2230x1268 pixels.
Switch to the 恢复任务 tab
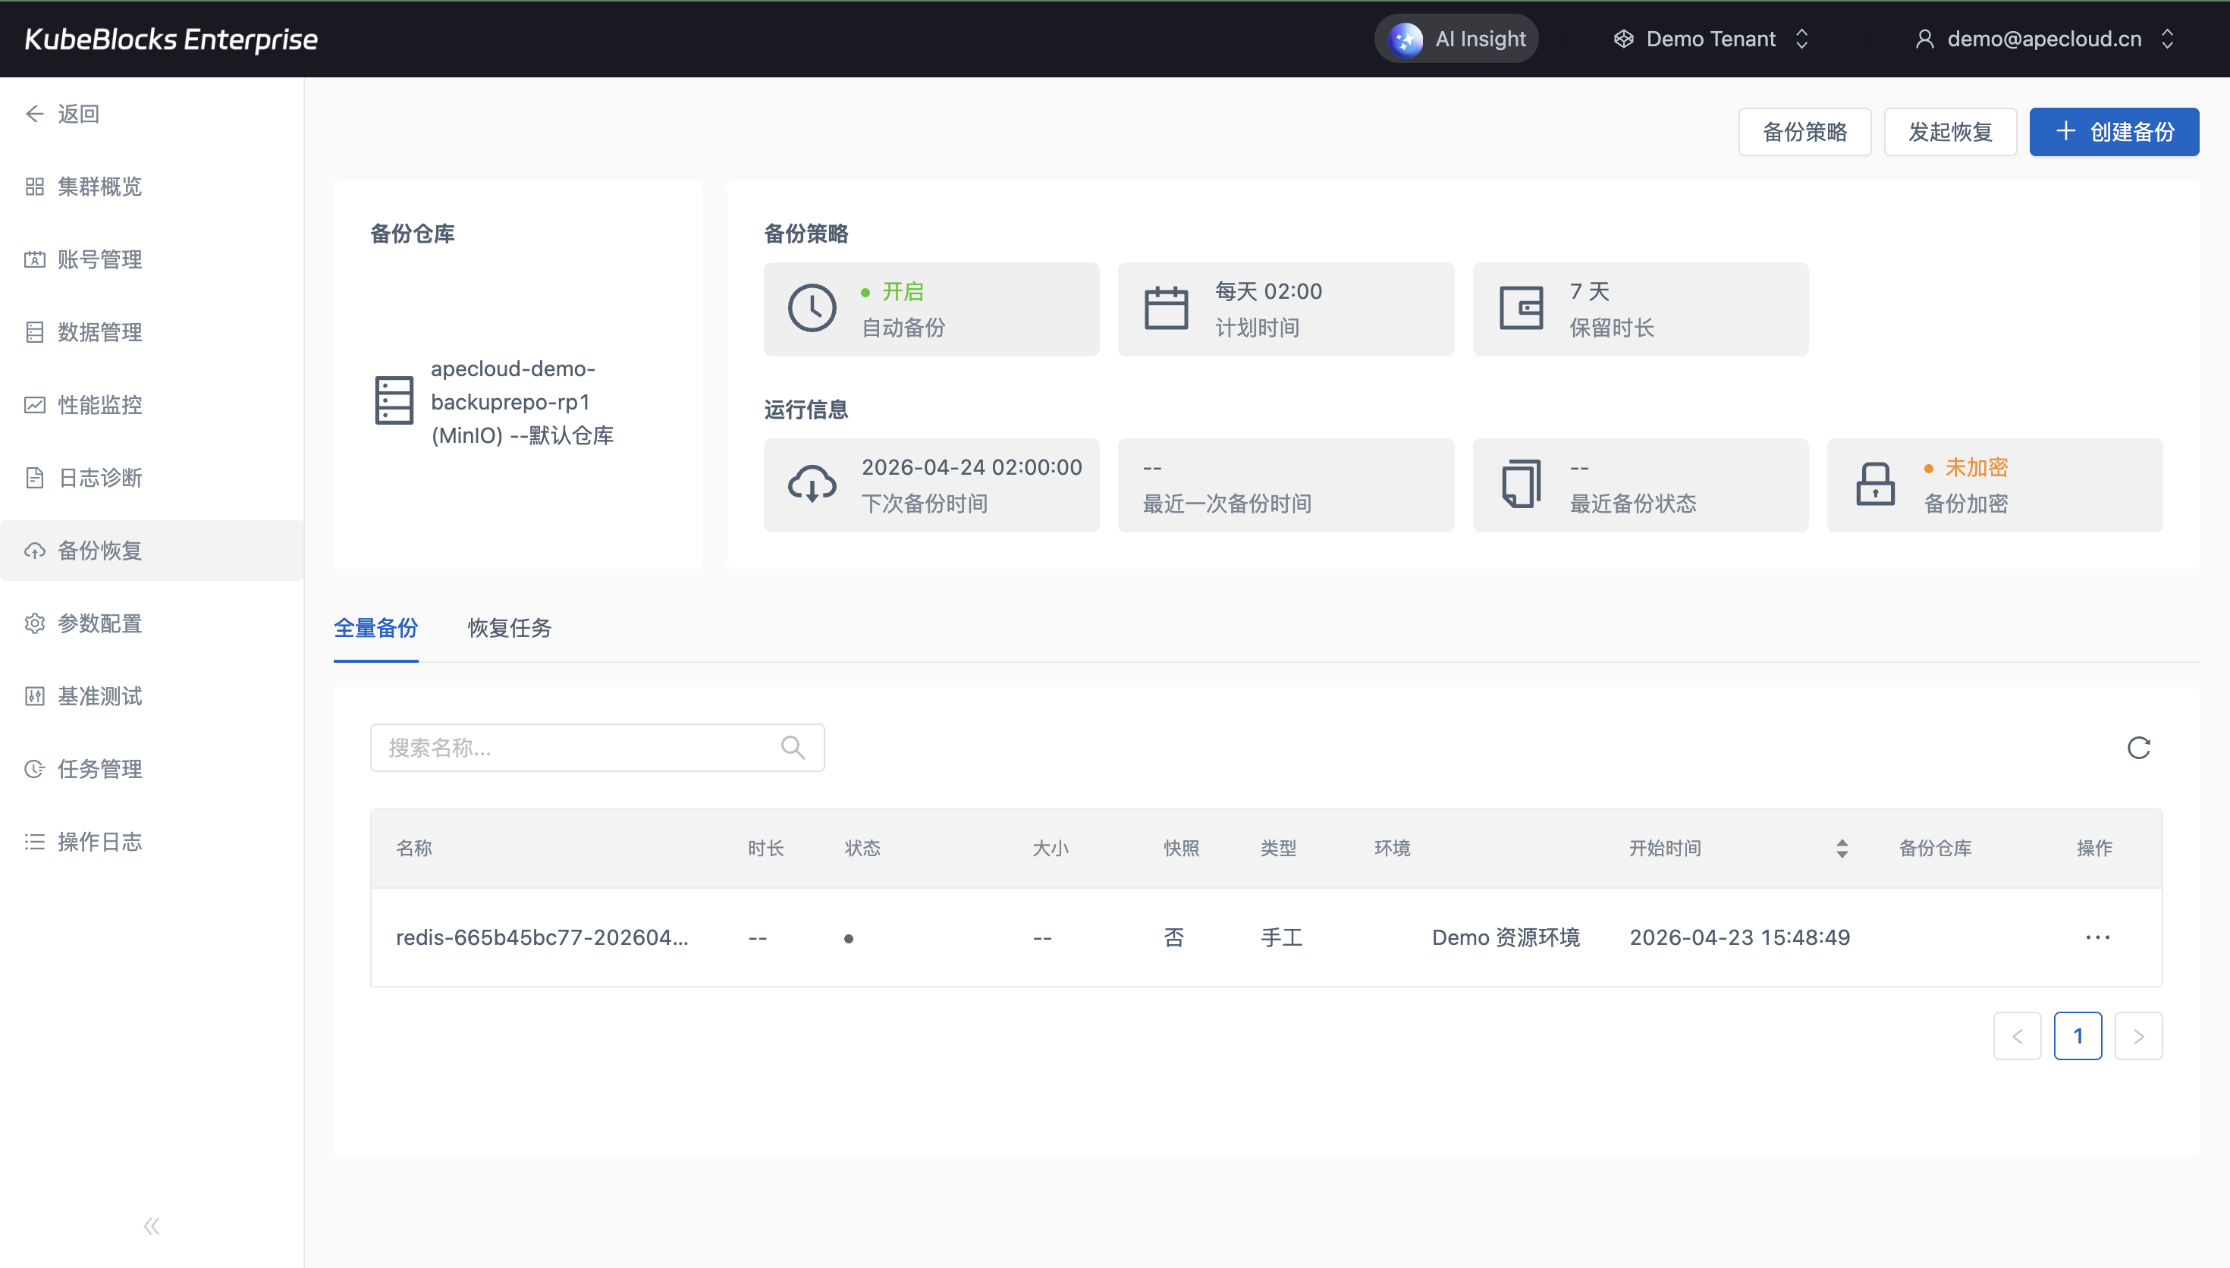pos(510,628)
